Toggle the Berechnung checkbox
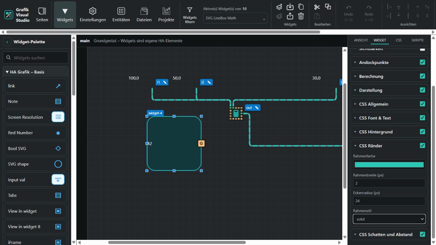 pos(422,76)
